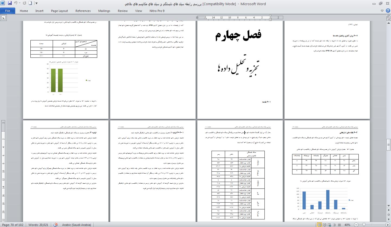
Task: Click the Zoom In plus button
Action: click(387, 225)
